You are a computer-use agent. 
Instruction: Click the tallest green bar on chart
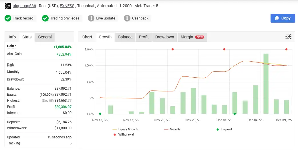tap(266, 83)
